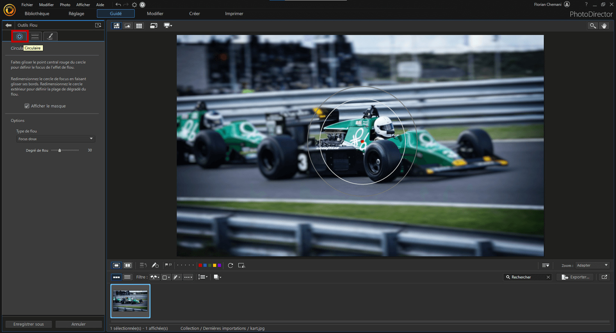Apply the red color label
Image resolution: width=616 pixels, height=333 pixels.
tap(200, 265)
